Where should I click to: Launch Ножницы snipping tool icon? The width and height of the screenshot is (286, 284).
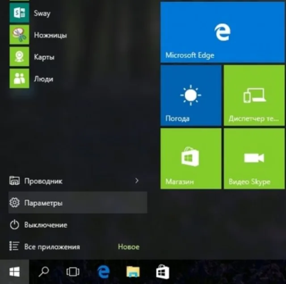(19, 35)
